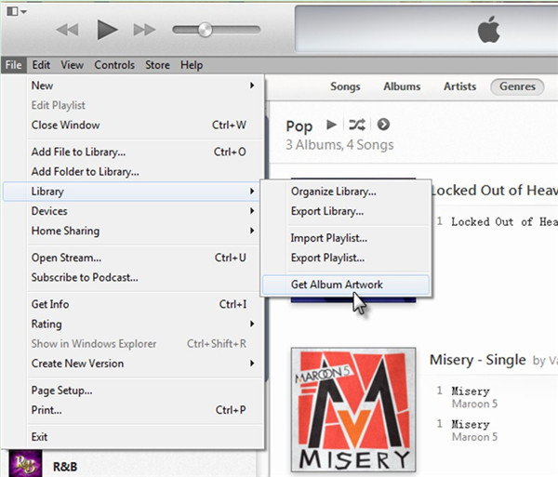Select the Misery album artwork
The width and height of the screenshot is (558, 477).
pos(353,410)
